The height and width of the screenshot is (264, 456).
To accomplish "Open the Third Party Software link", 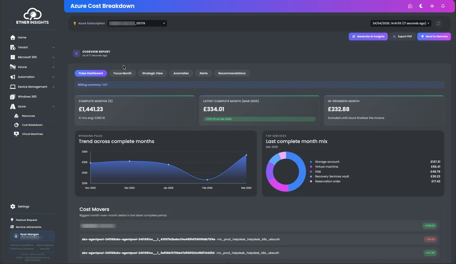I will click(22, 249).
